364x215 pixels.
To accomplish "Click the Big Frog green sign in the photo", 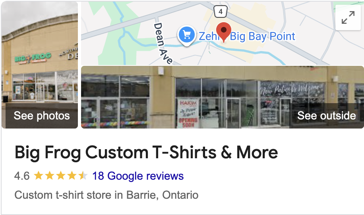I will tap(33, 58).
